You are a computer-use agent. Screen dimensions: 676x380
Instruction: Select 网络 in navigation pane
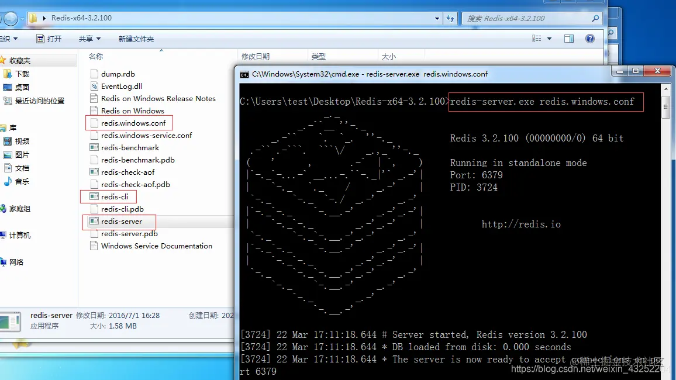point(16,262)
